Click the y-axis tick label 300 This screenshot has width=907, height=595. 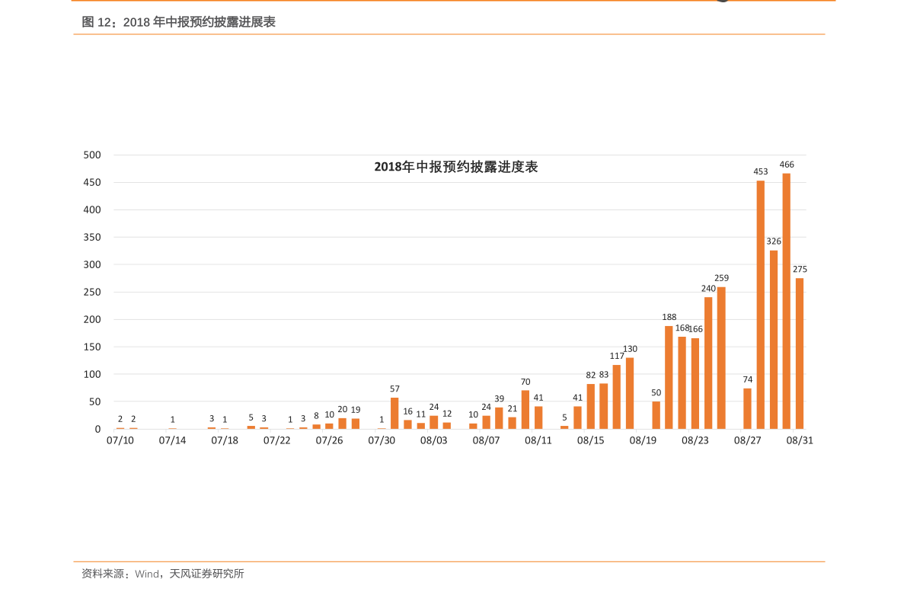(x=92, y=264)
